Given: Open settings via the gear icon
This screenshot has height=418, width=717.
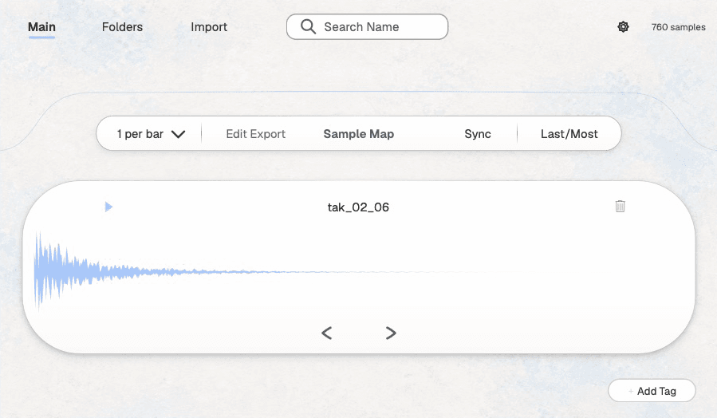Looking at the screenshot, I should pos(623,27).
